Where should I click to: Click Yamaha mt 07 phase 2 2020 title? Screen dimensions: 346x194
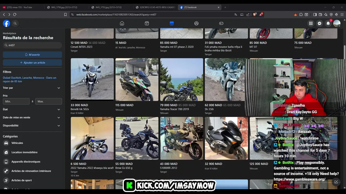(x=177, y=47)
